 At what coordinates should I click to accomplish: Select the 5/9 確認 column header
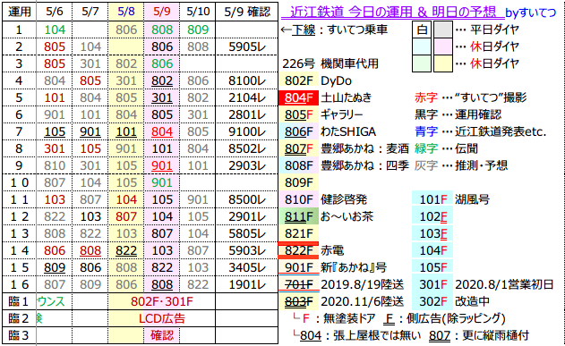pyautogui.click(x=247, y=12)
